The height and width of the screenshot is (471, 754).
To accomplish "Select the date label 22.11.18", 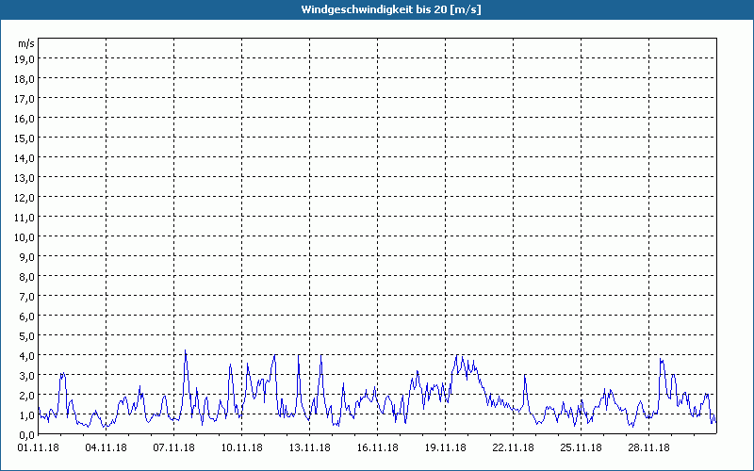I will [513, 447].
